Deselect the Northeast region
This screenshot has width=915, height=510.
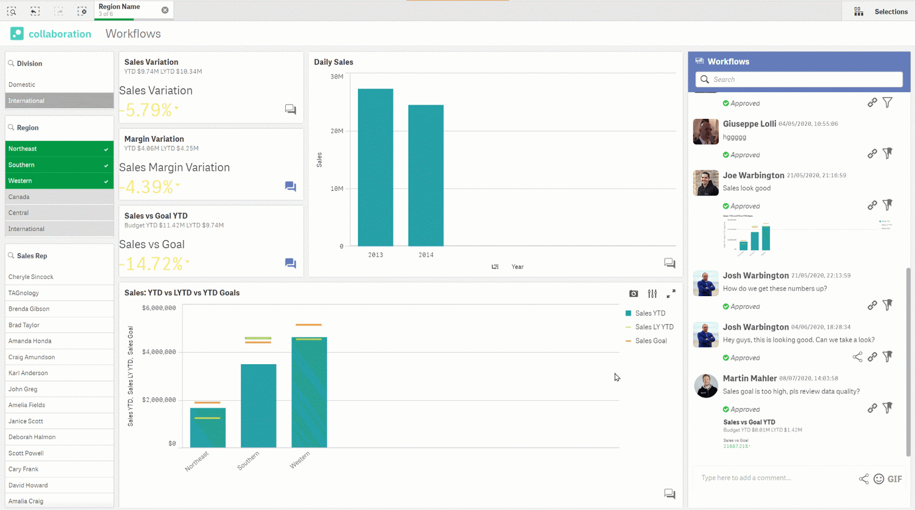(x=59, y=149)
